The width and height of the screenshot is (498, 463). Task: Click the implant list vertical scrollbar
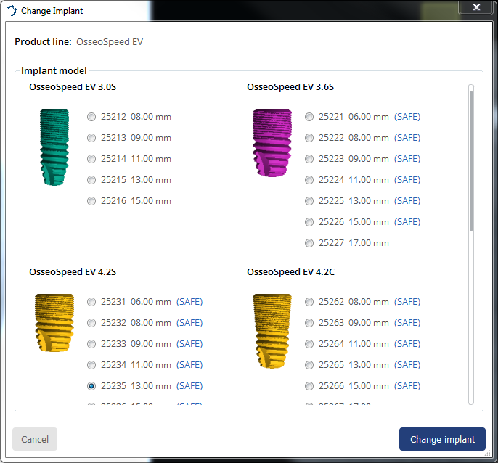(x=471, y=161)
